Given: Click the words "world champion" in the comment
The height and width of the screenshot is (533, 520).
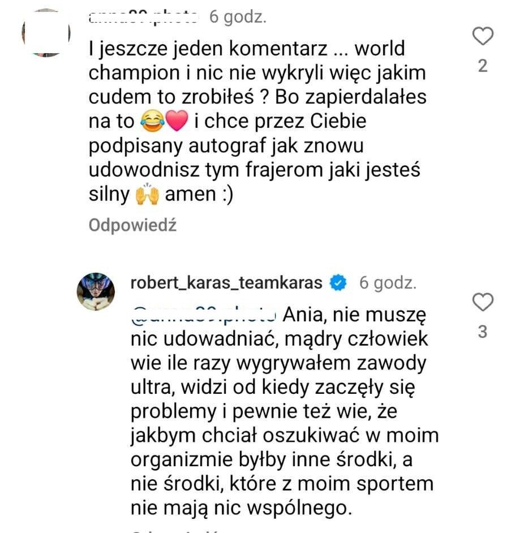Looking at the screenshot, I should pos(380,49).
